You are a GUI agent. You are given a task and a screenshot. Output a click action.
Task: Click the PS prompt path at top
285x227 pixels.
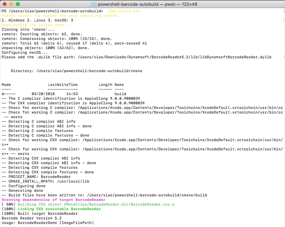[x=52, y=11]
